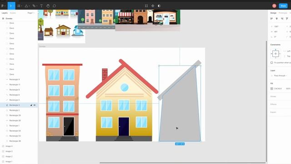Click the Share button
The image size is (291, 164).
(x=283, y=6)
